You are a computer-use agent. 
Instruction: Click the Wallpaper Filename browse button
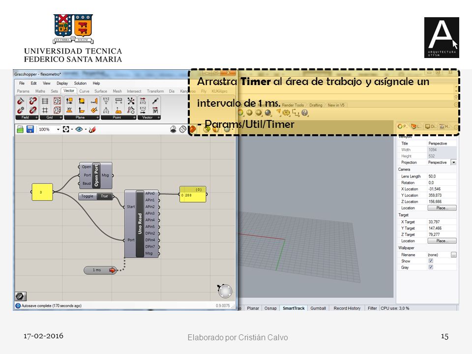[454, 255]
